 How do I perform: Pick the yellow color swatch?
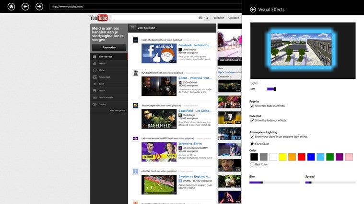pyautogui.click(x=282, y=157)
